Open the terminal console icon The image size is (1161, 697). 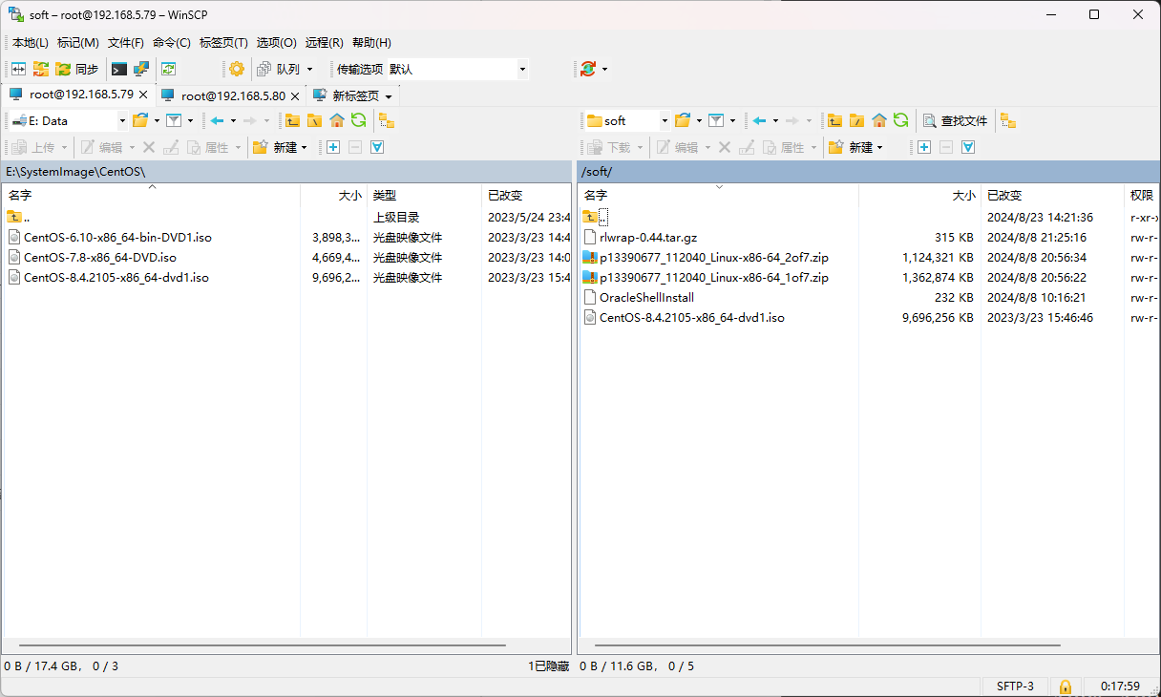(x=119, y=69)
